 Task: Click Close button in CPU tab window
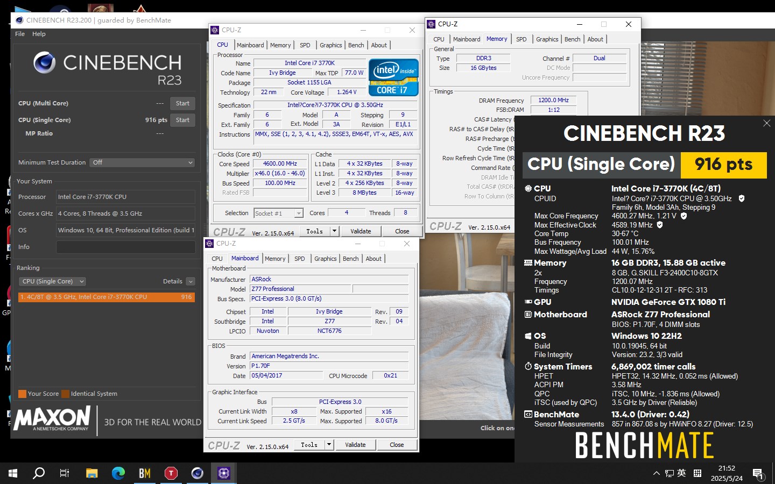pos(402,231)
